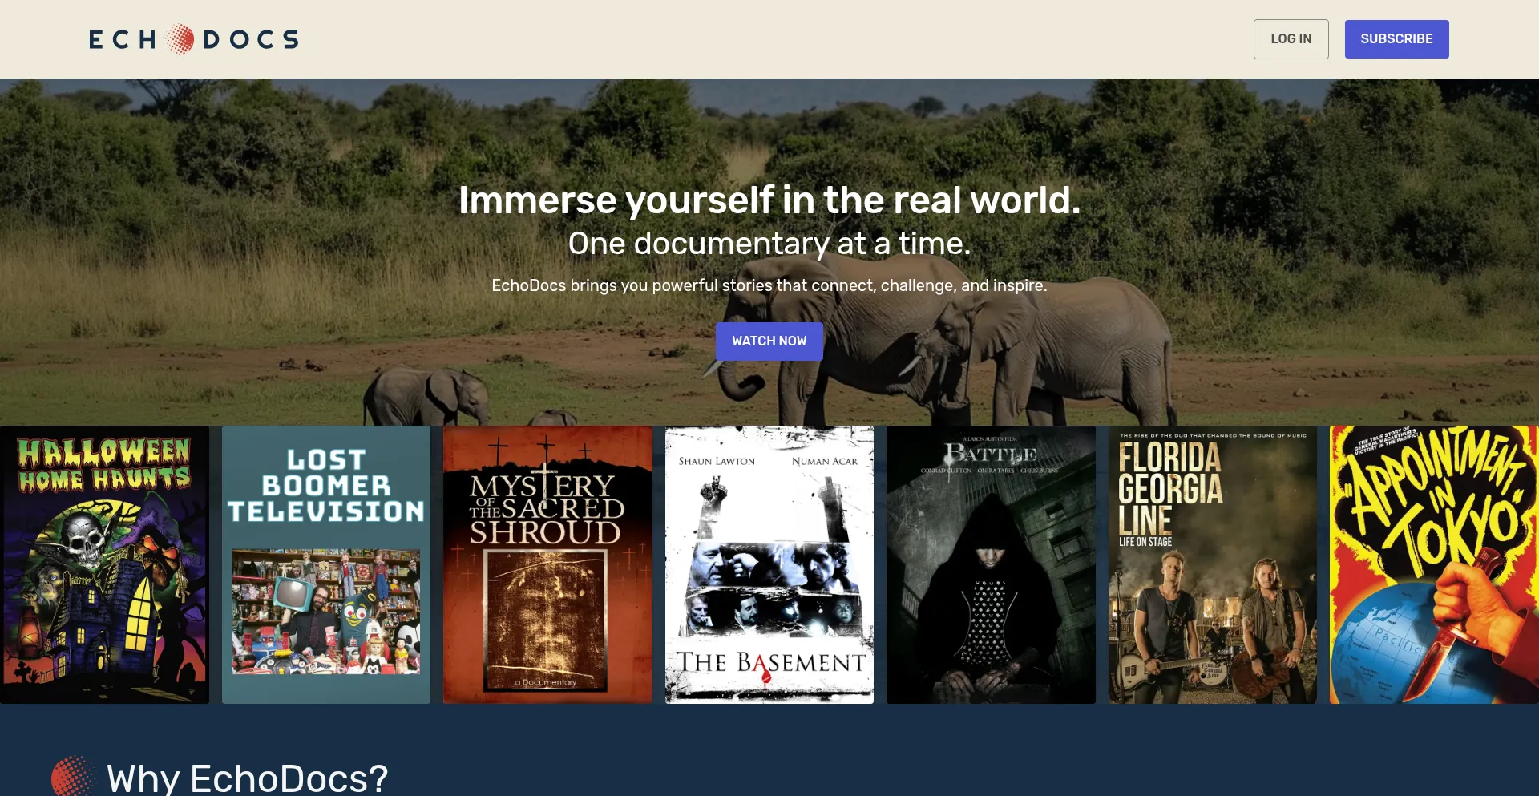The image size is (1539, 796).
Task: Click the LOG IN button
Action: click(x=1291, y=39)
